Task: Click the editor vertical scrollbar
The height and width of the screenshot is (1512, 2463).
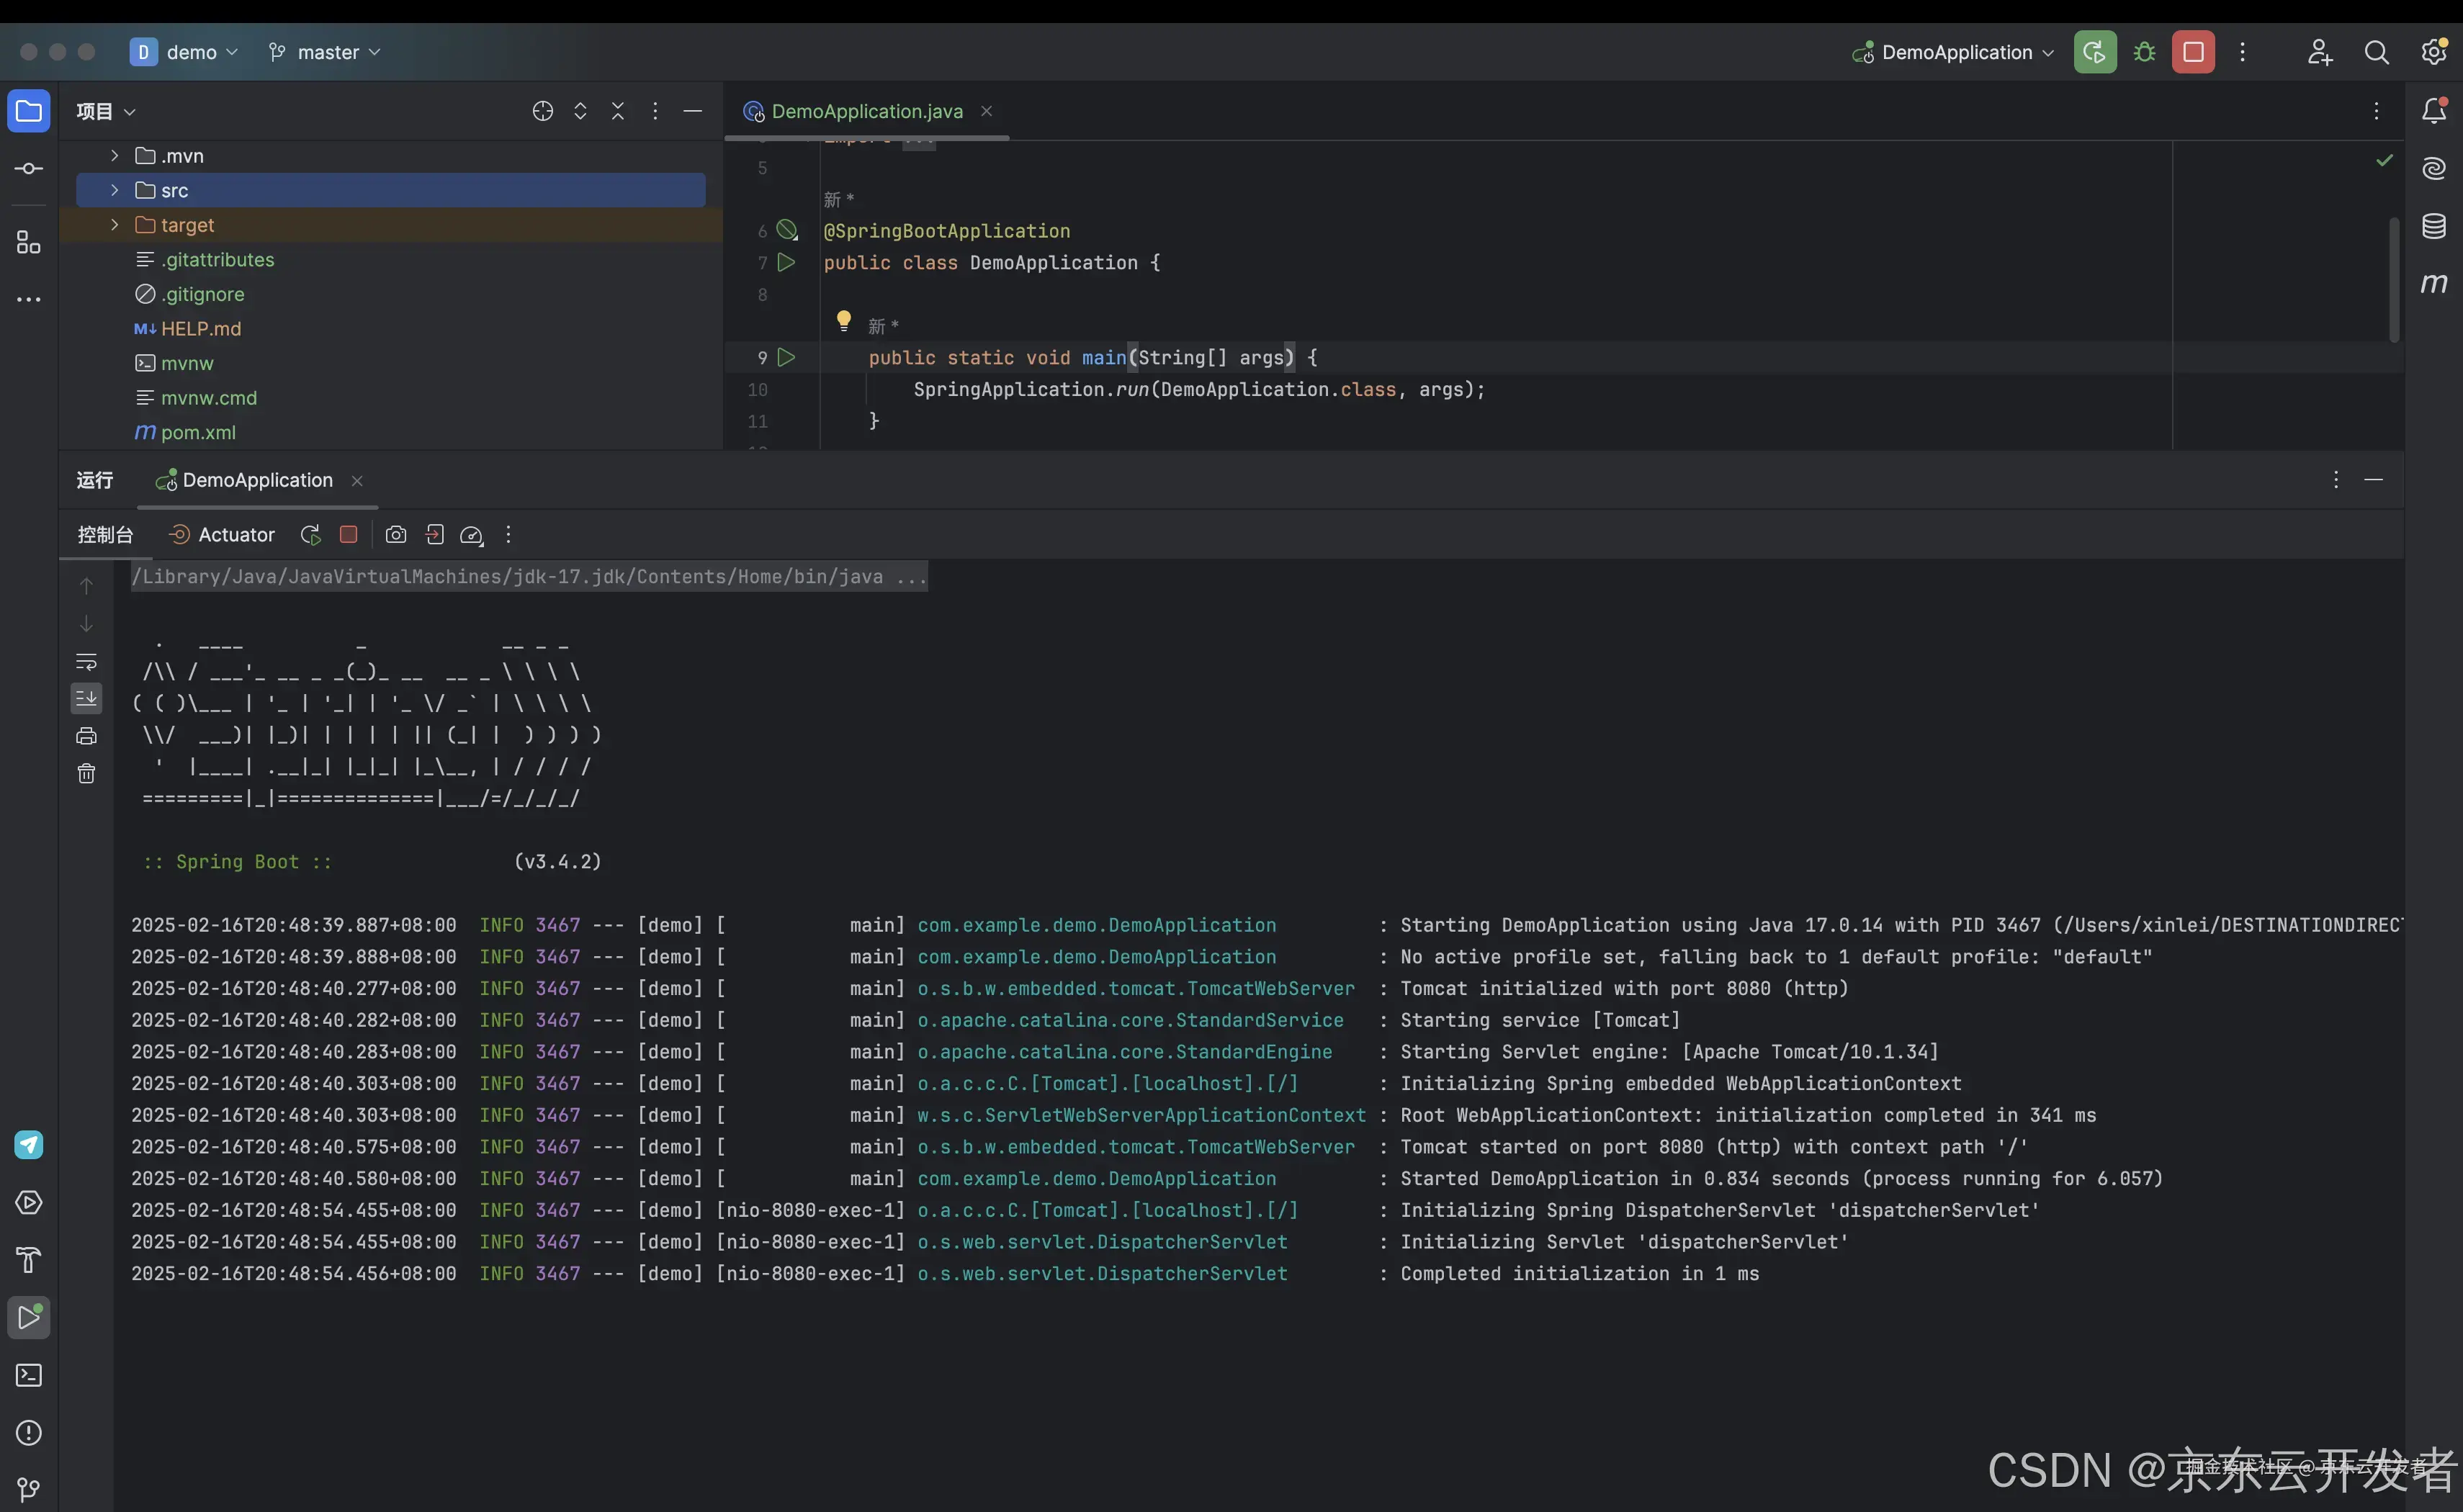Action: point(2394,280)
